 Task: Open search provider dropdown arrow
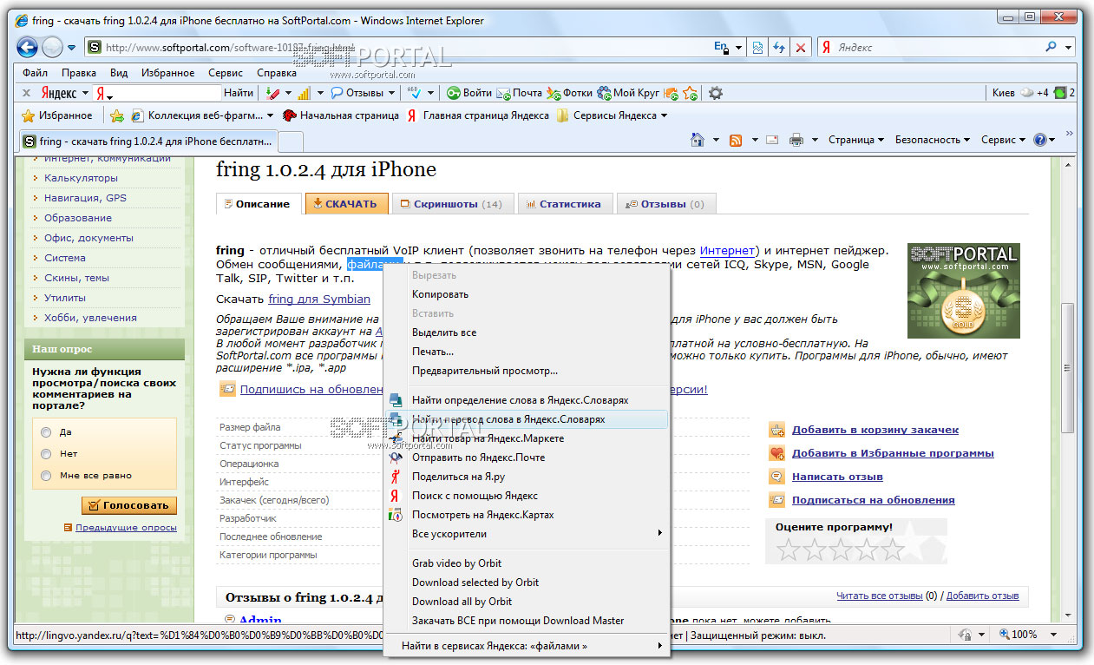tap(1069, 48)
